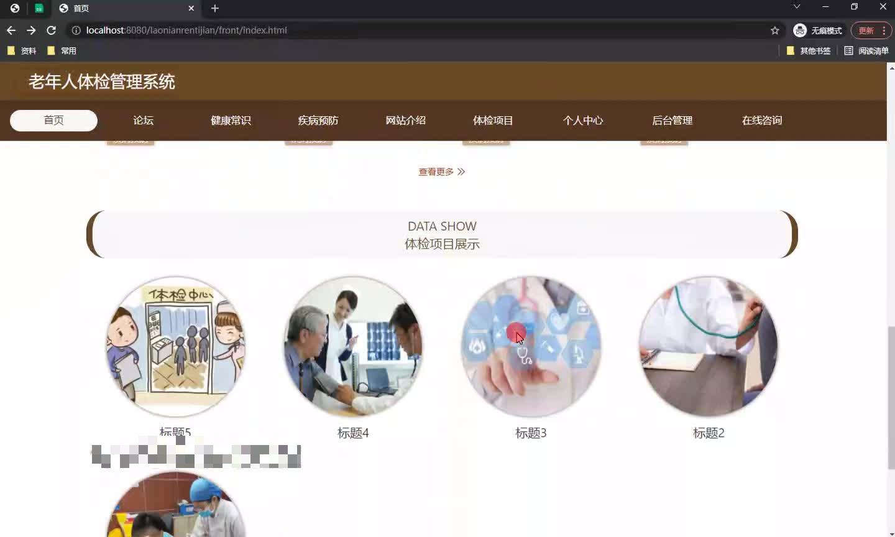Open the 阅读清单 reading list
The width and height of the screenshot is (895, 537).
pos(866,51)
